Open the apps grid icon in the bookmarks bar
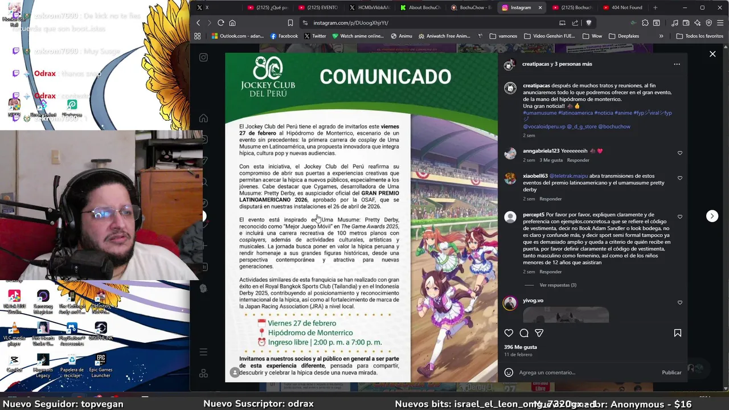This screenshot has height=410, width=729. tap(198, 36)
